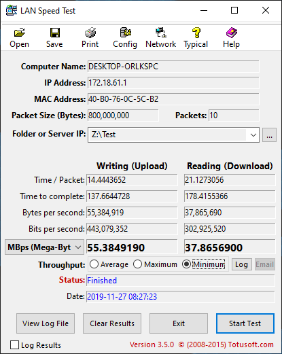Browse for folder with ellipsis button
282x354 pixels.
click(269, 135)
